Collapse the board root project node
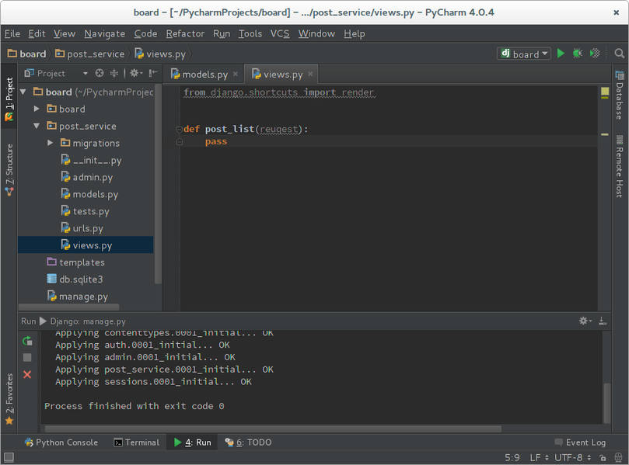This screenshot has height=465, width=629. pos(23,92)
